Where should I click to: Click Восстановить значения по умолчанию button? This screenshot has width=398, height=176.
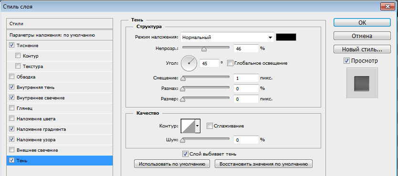[x=264, y=164]
